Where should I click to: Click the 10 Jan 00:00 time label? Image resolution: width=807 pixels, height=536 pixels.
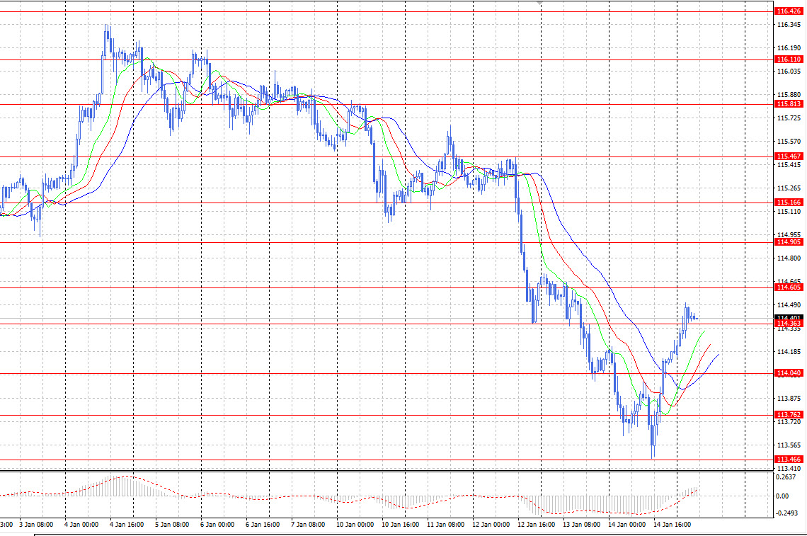(x=355, y=525)
